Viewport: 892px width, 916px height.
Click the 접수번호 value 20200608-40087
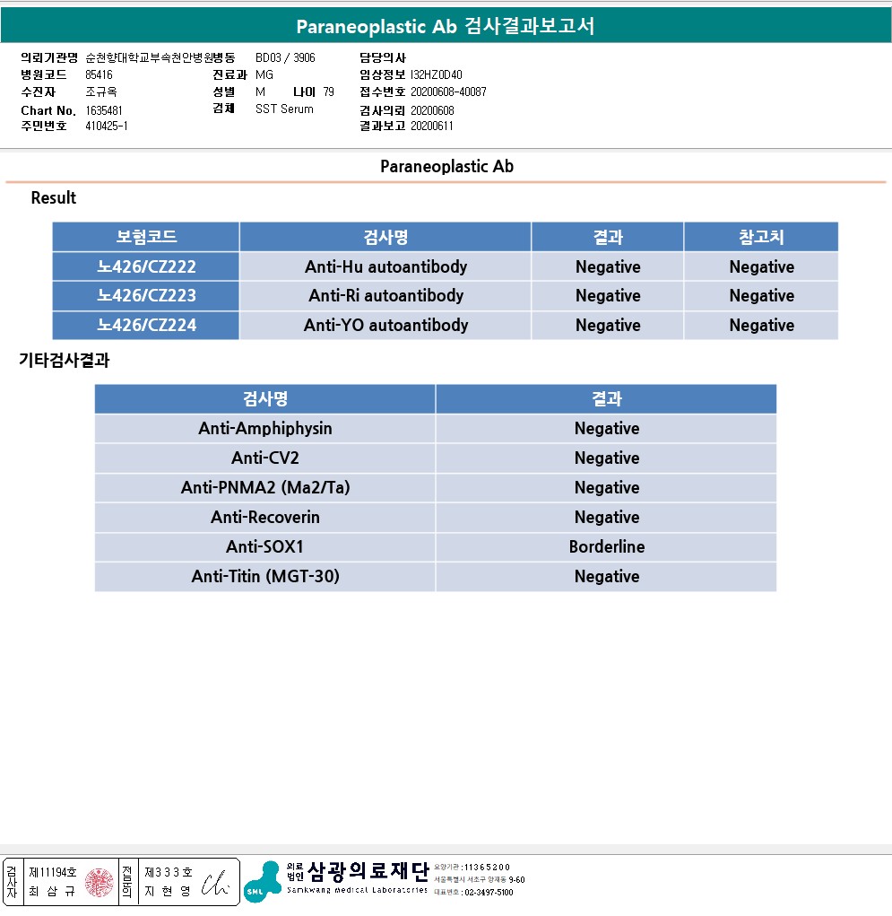[448, 92]
